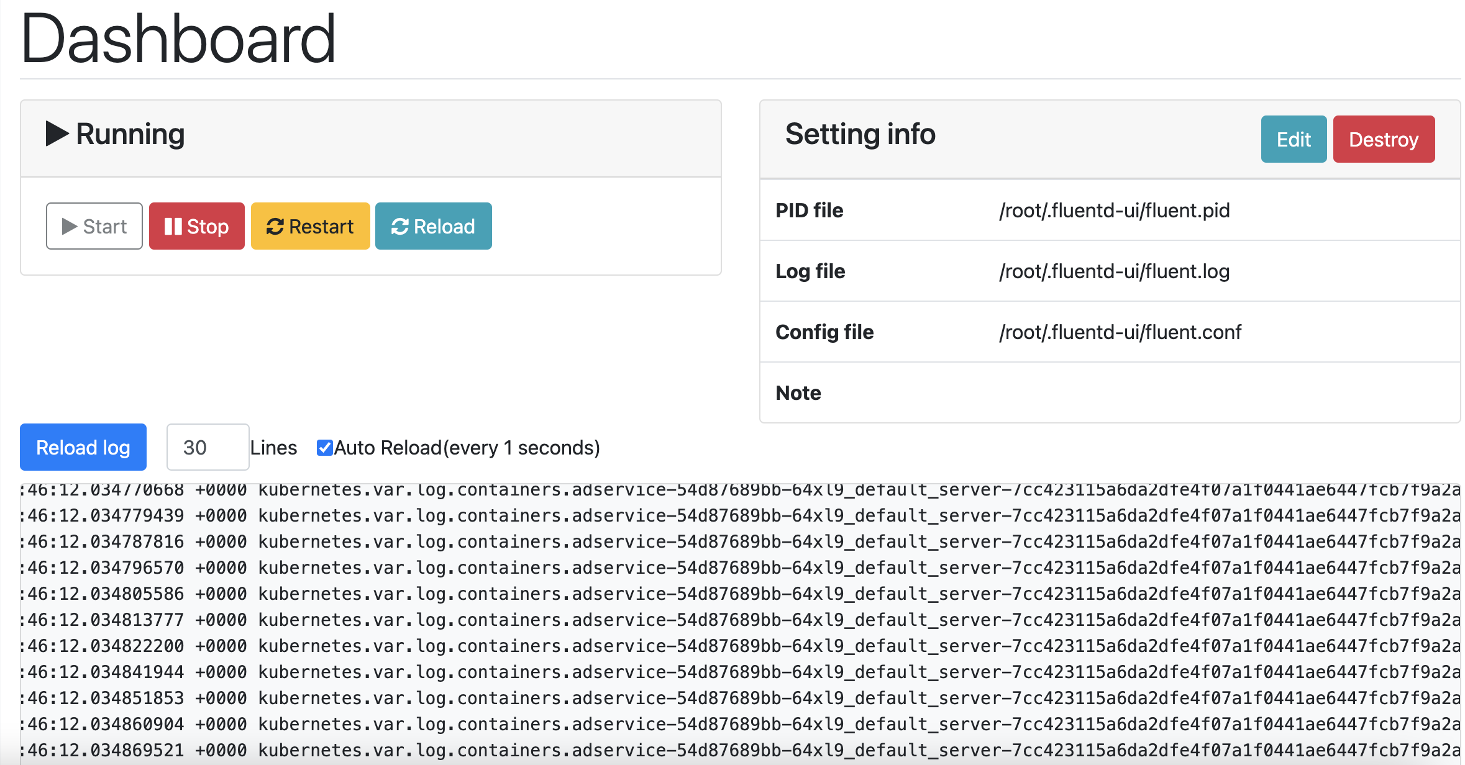Click the play triangle on Start button

pos(70,227)
